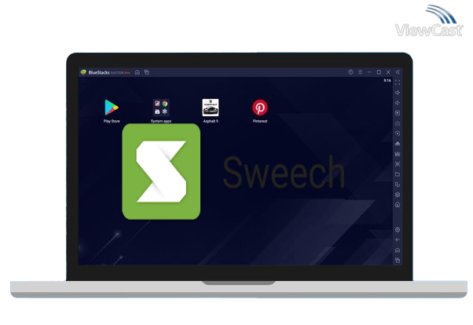Open the System apps folder
473x325 pixels.
(x=161, y=108)
